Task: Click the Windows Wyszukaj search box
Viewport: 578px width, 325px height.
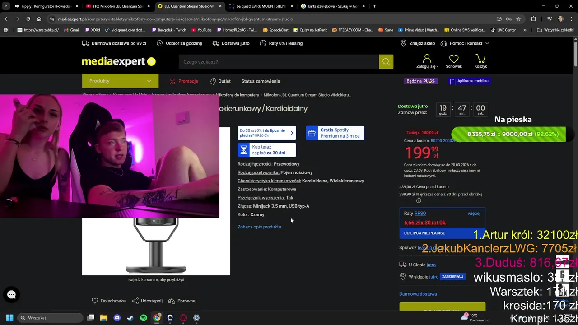Action: click(50, 318)
